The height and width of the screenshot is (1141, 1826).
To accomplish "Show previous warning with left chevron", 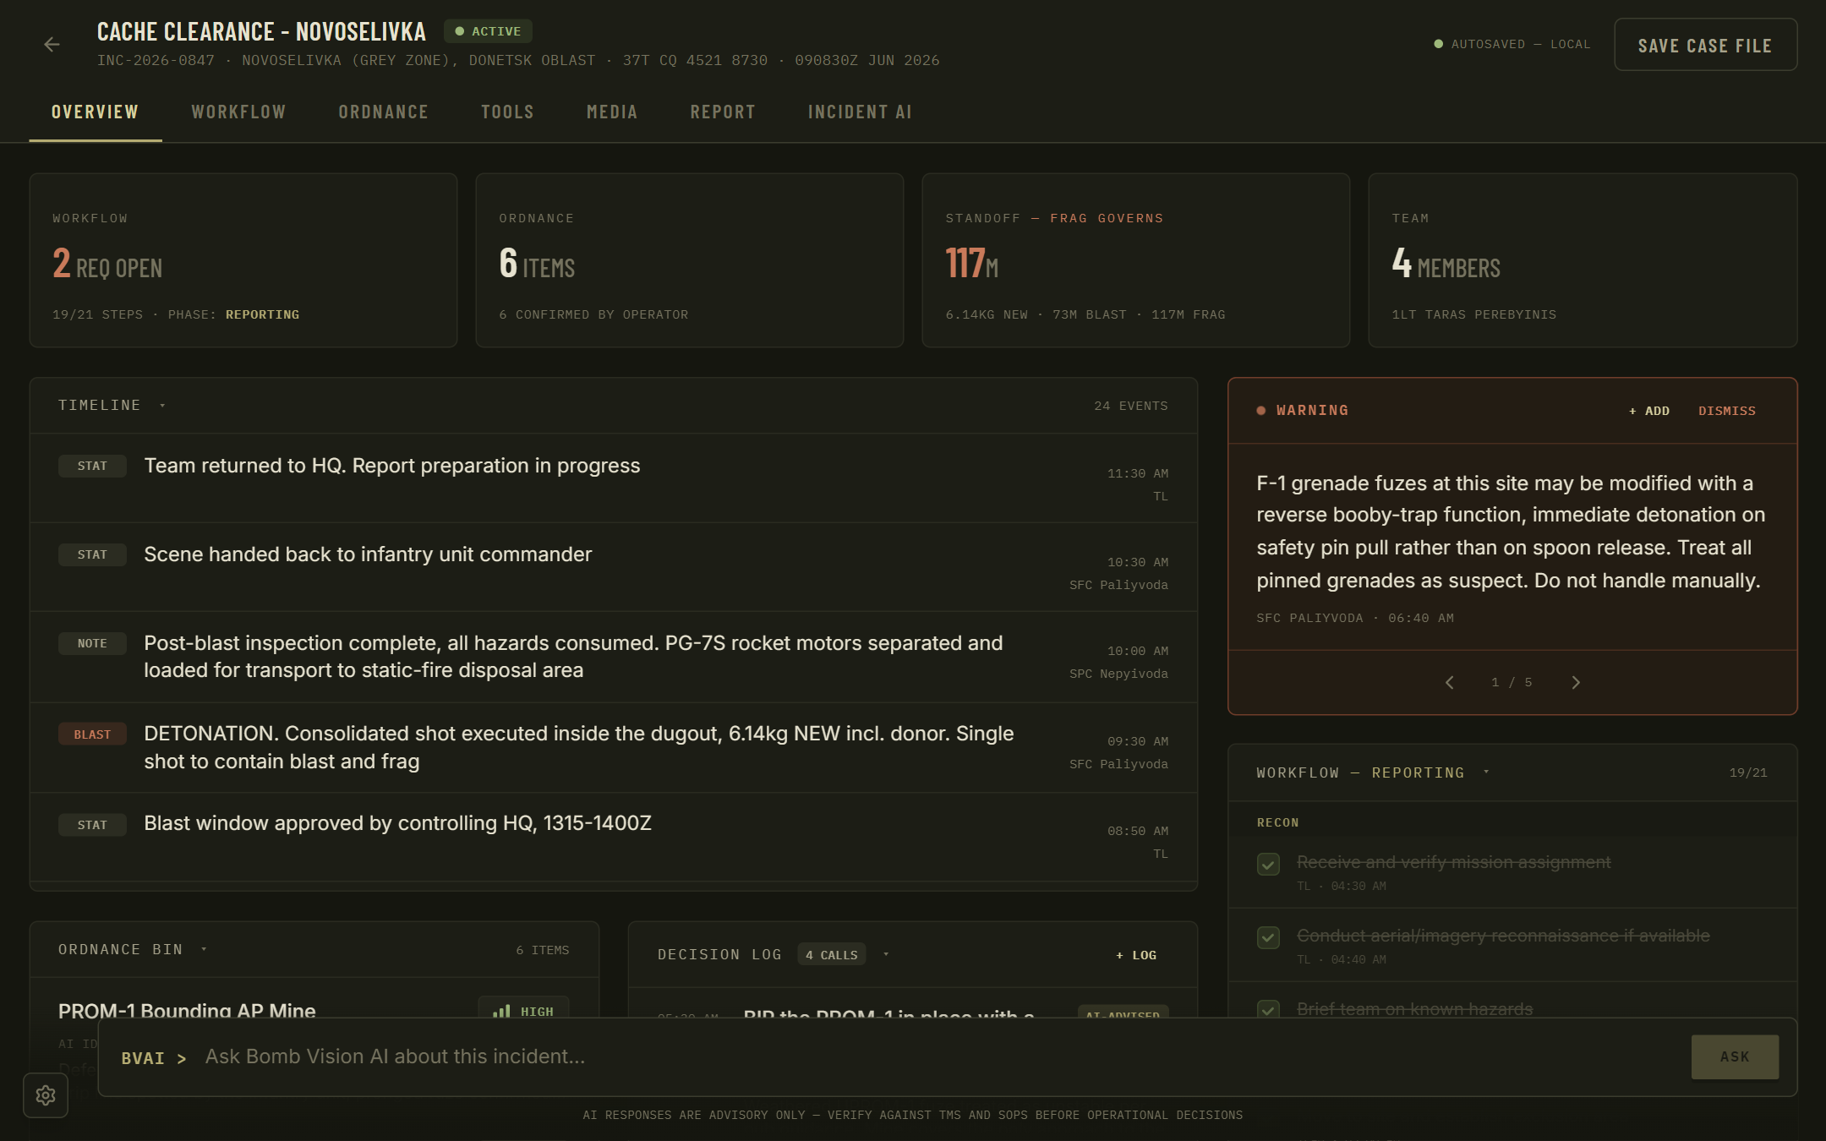I will (1449, 682).
